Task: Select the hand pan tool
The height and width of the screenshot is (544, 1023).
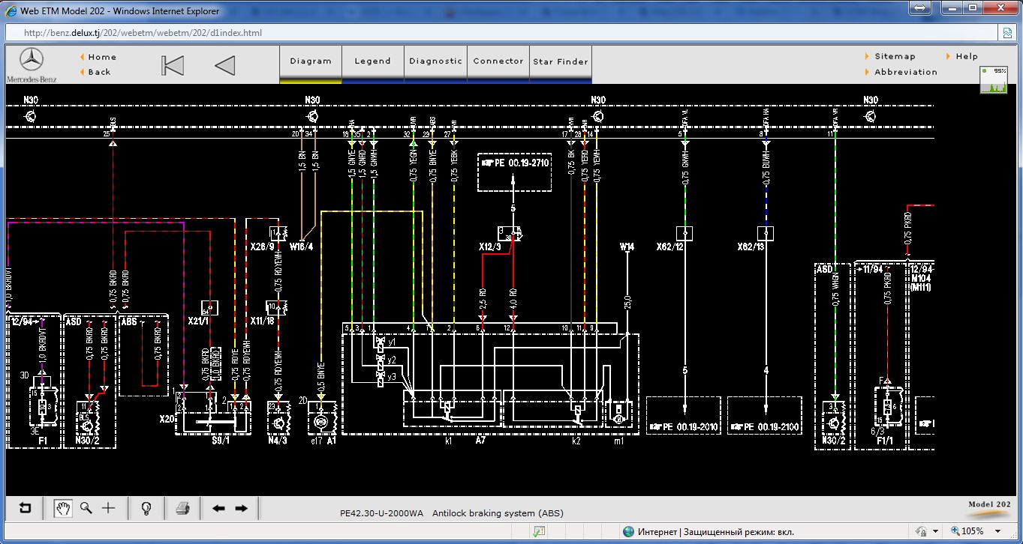Action: click(64, 508)
